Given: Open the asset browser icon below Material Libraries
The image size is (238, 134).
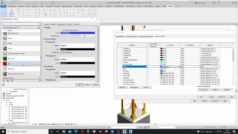Looking at the screenshot, I should coord(12,81).
